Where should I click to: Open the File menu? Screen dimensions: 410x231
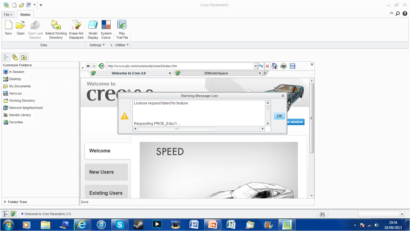tap(8, 14)
